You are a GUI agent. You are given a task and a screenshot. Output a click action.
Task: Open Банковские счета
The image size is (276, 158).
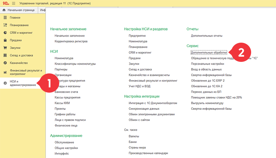[x=66, y=92]
